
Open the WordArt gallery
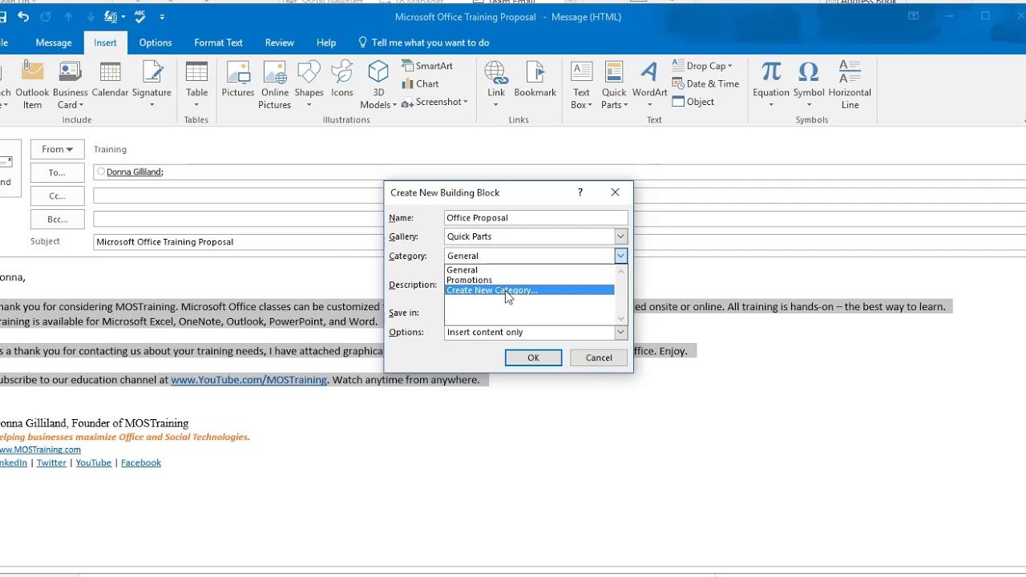point(649,83)
